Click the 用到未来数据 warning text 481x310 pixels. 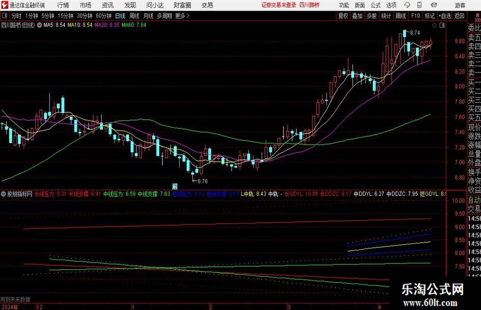click(x=15, y=299)
